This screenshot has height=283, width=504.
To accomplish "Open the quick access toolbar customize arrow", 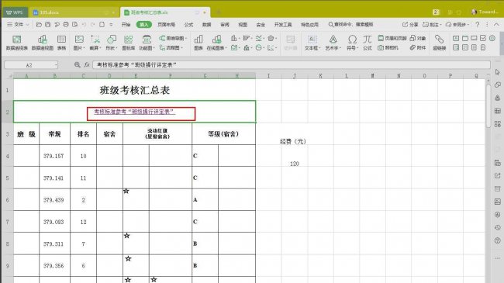I will click(x=111, y=25).
